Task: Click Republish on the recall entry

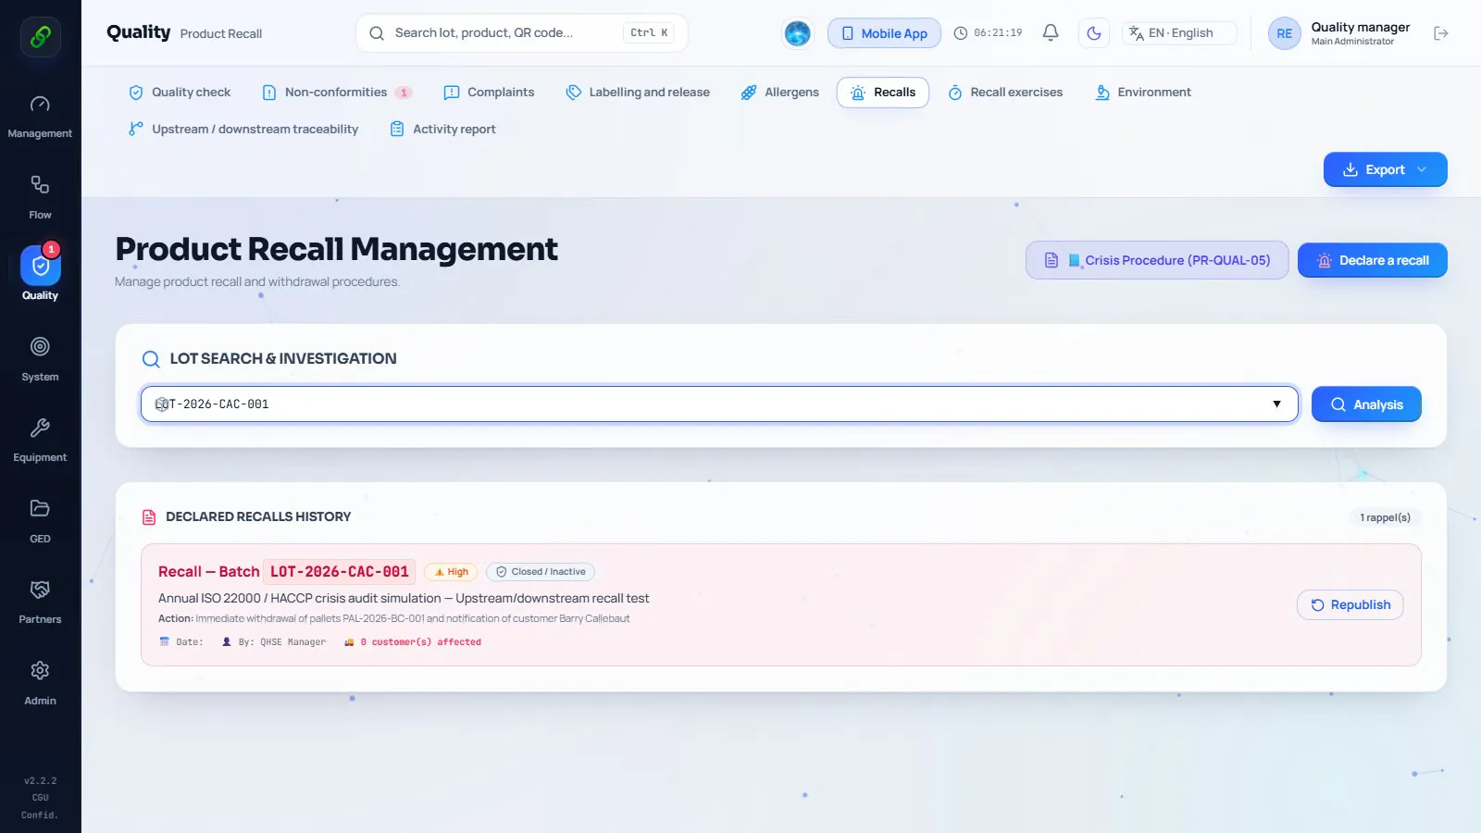Action: [x=1350, y=605]
